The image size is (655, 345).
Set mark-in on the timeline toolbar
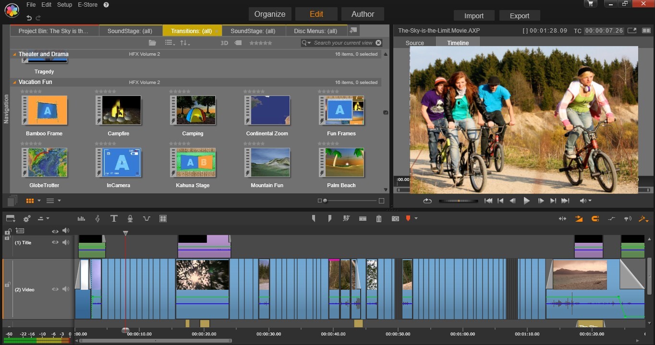tap(314, 219)
